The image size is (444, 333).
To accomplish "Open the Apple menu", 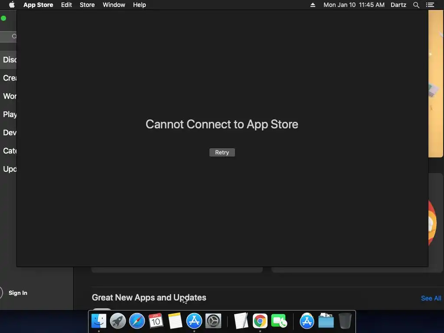I will [x=12, y=5].
